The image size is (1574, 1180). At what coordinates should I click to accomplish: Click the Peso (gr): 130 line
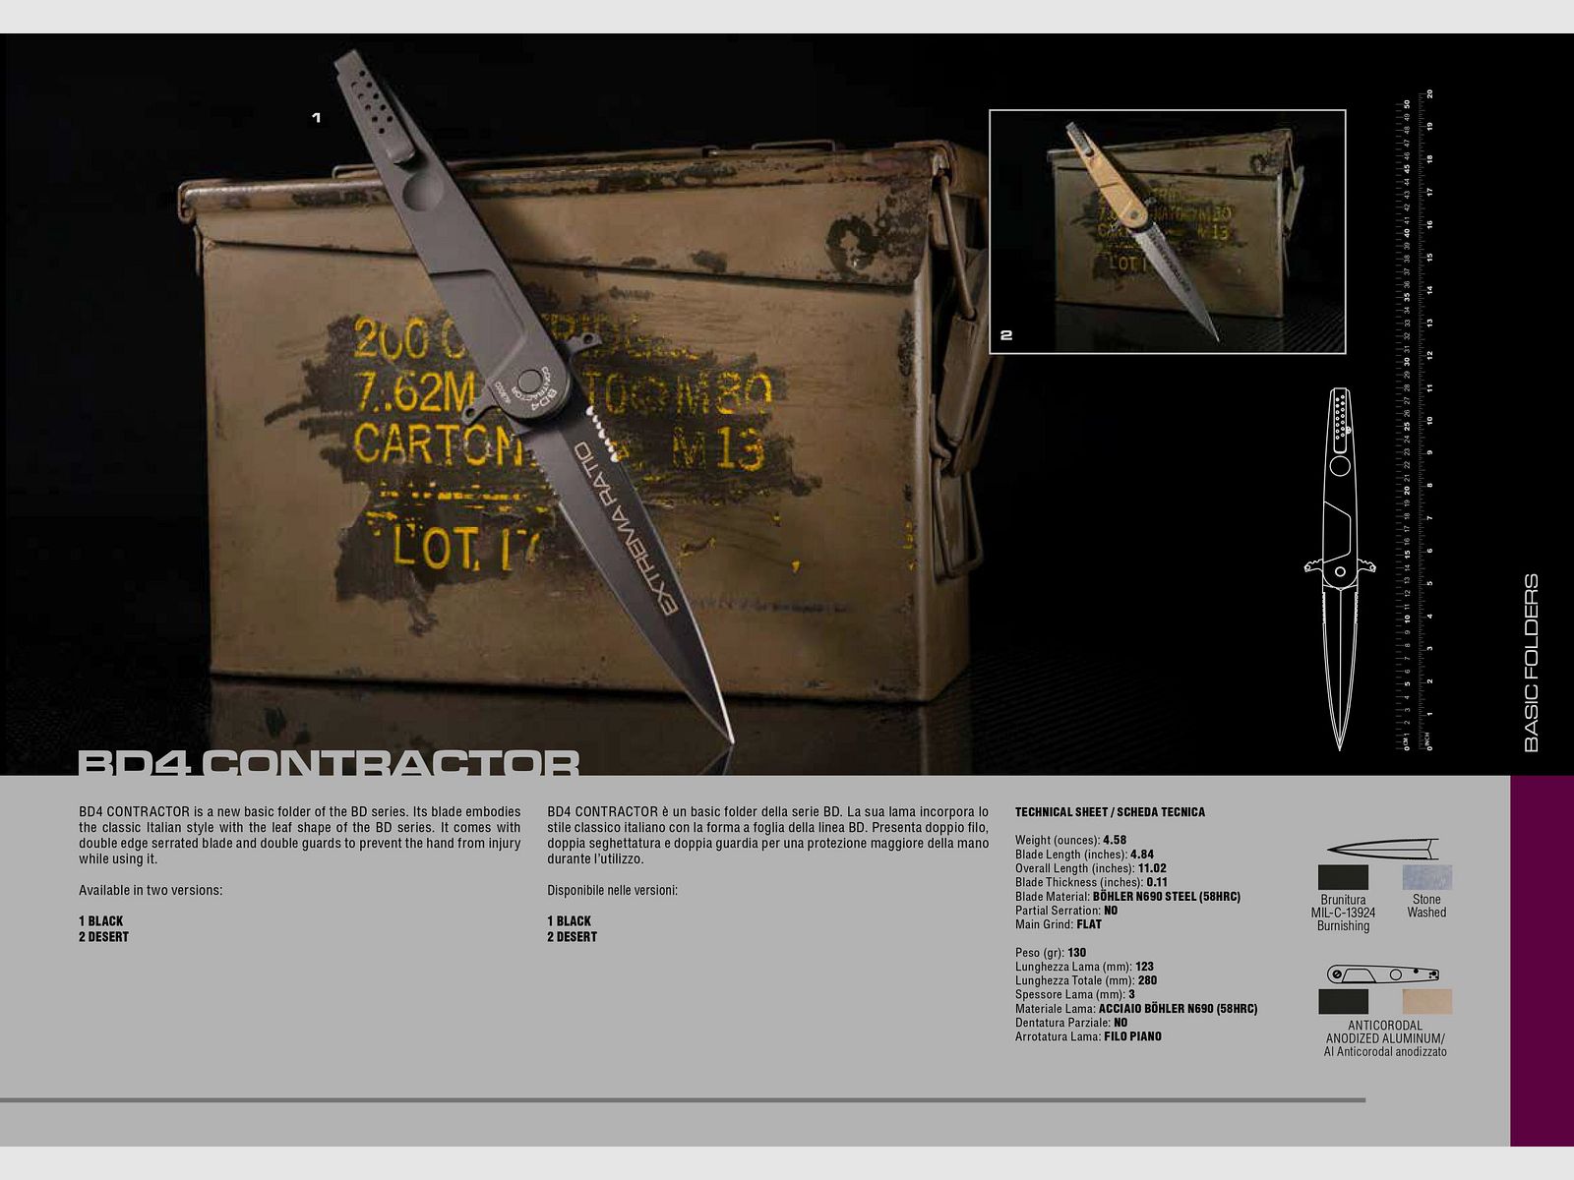pyautogui.click(x=1051, y=953)
